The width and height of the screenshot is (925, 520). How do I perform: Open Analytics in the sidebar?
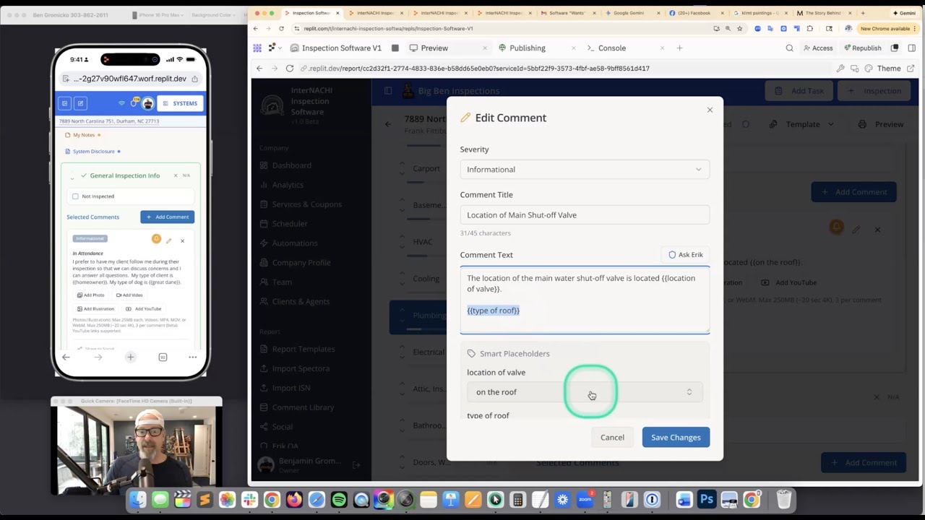[288, 185]
